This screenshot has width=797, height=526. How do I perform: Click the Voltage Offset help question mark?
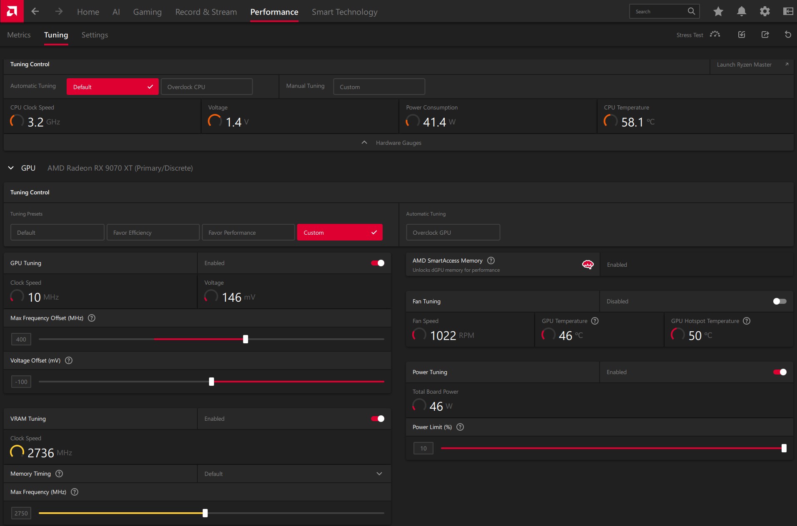[69, 360]
